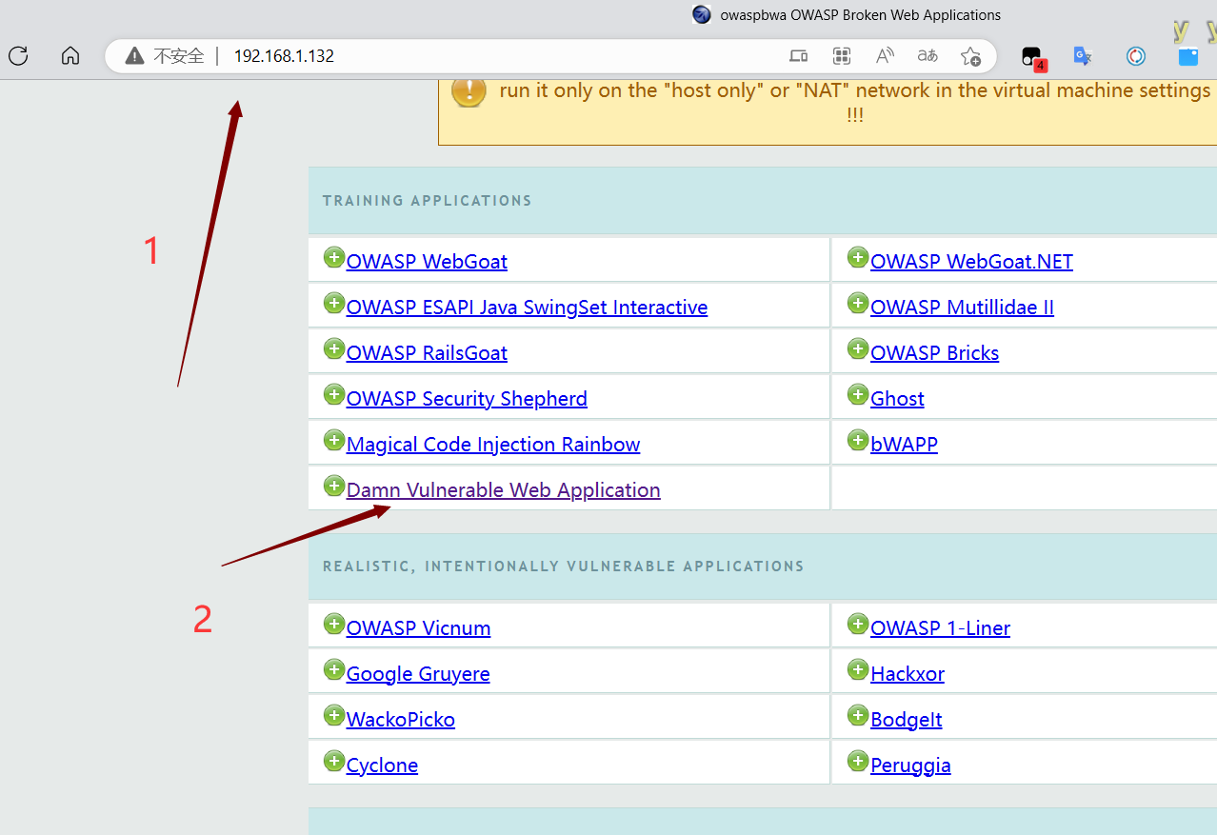
Task: Expand Magical Code Injection Rainbow's plus icon
Action: click(333, 440)
